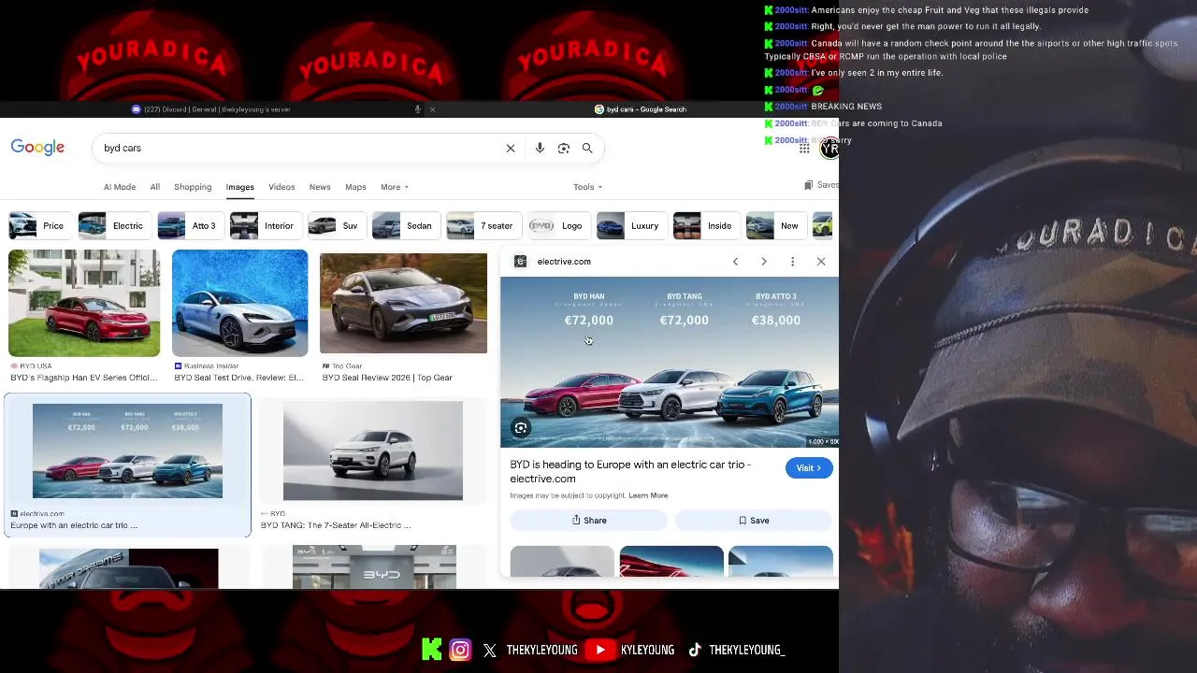Select the Images tab

(239, 187)
